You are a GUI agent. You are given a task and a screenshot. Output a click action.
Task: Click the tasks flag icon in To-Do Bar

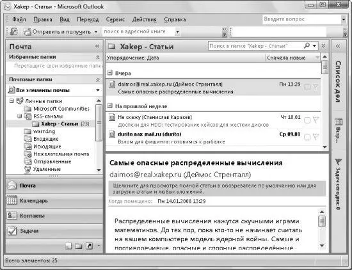pyautogui.click(x=339, y=162)
